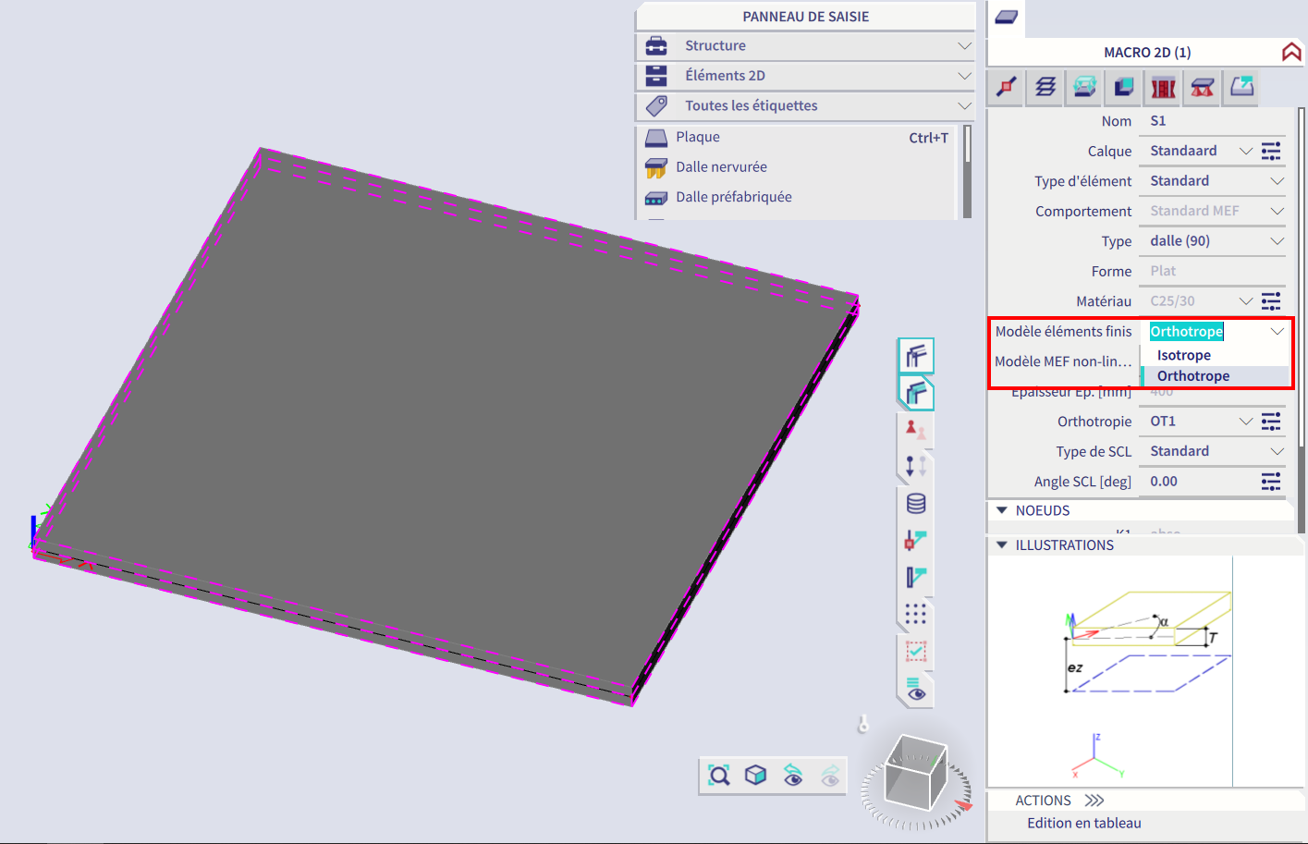The height and width of the screenshot is (844, 1308).
Task: Collapse the ILLUSTRATIONS section
Action: pos(1001,545)
